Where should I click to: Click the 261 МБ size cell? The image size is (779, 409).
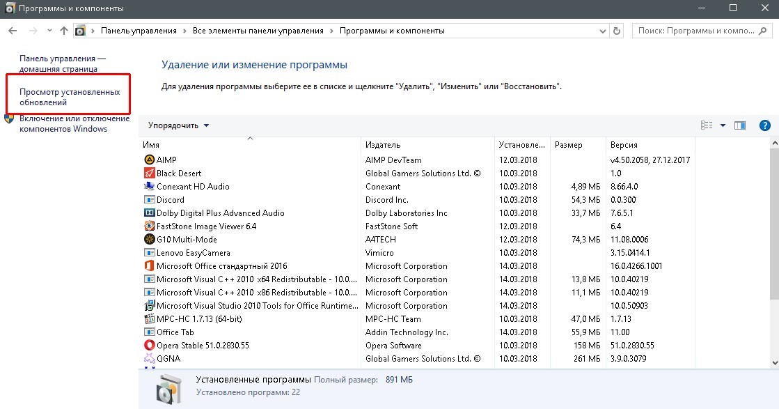point(587,358)
